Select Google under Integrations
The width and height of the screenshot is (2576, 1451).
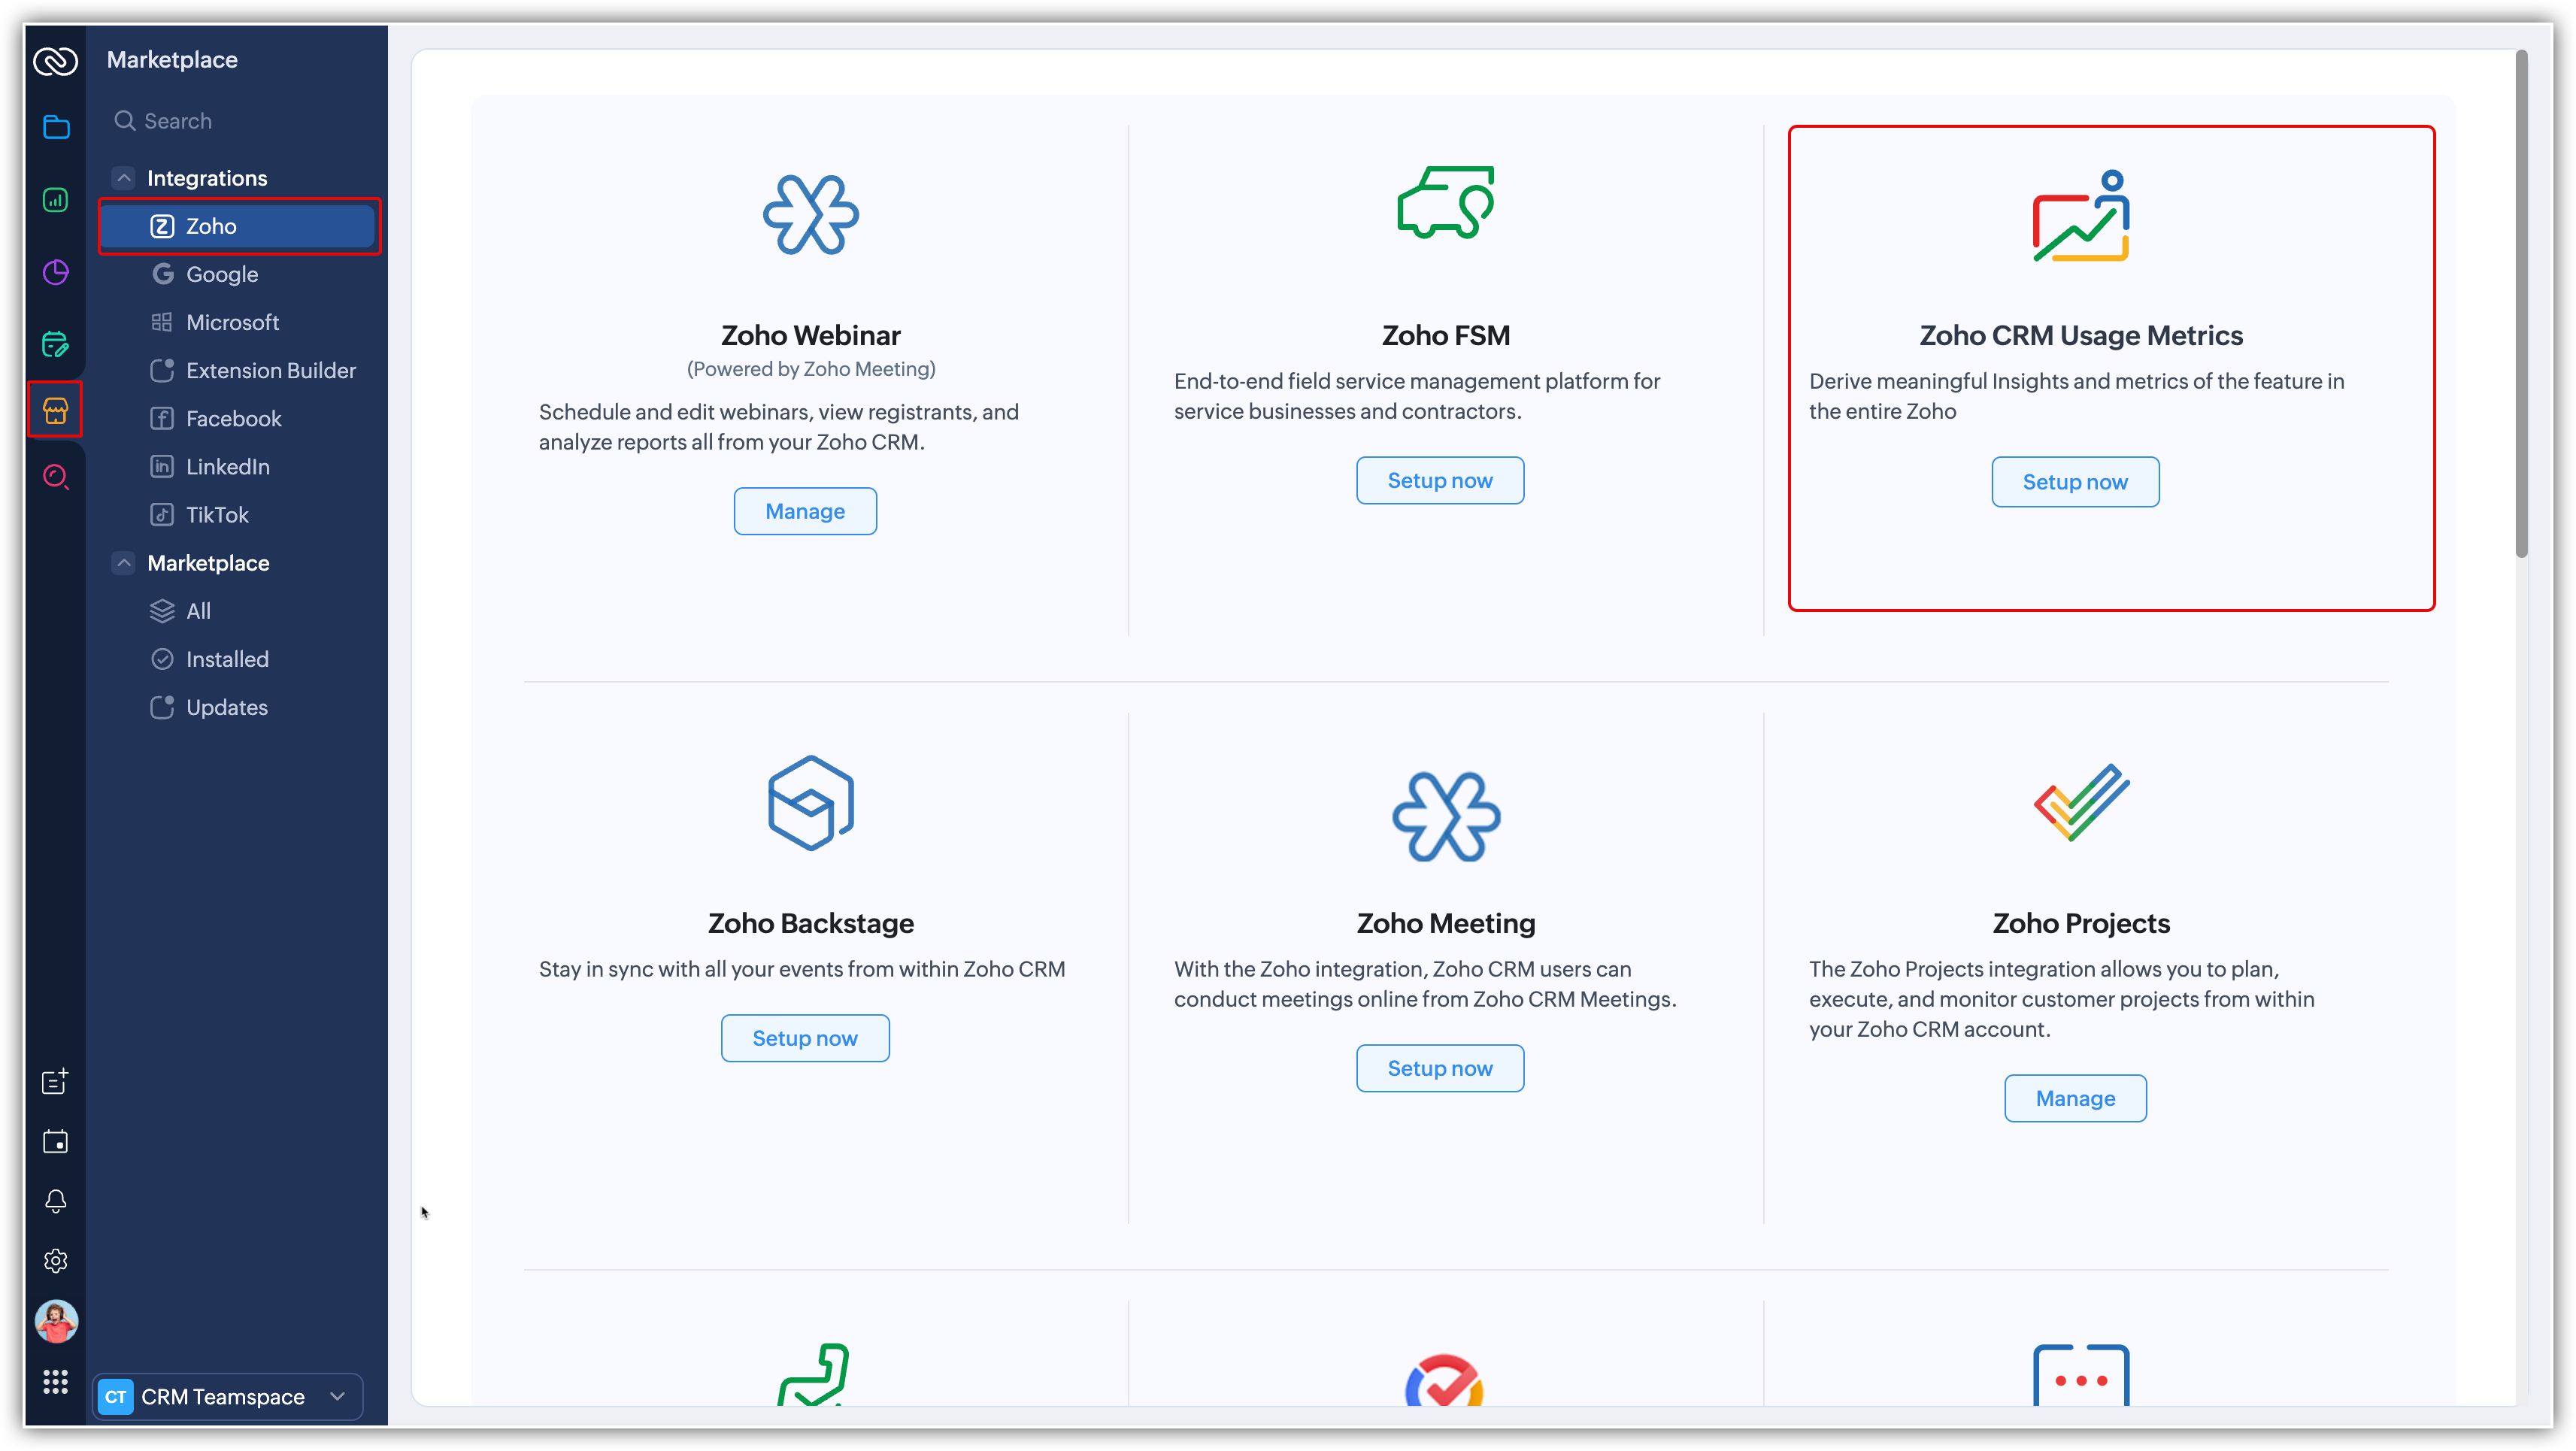(x=222, y=274)
